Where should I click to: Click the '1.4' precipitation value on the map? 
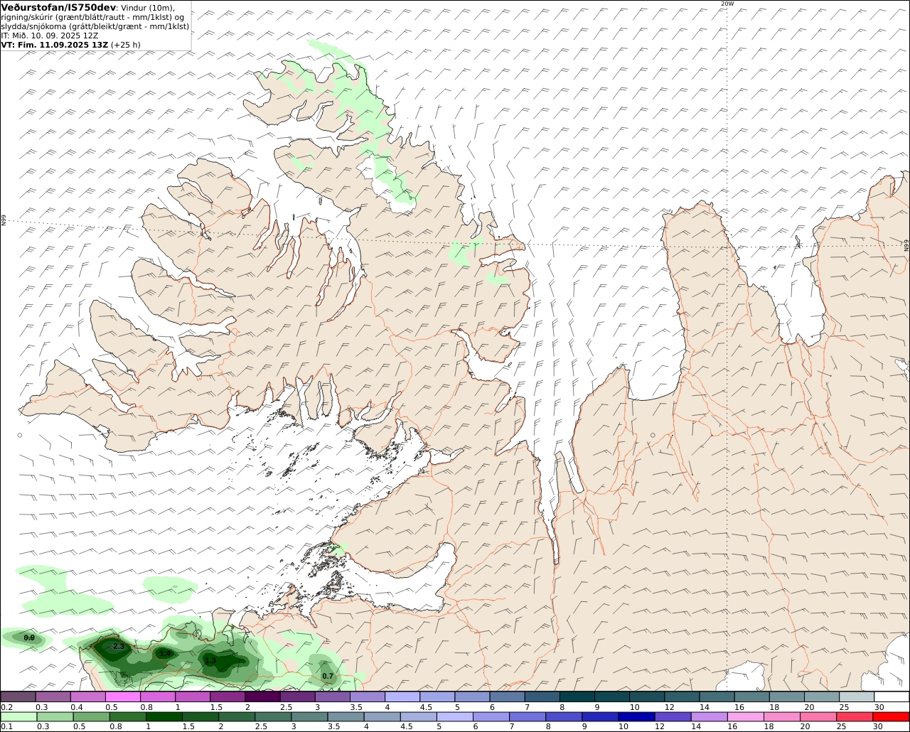click(x=165, y=654)
